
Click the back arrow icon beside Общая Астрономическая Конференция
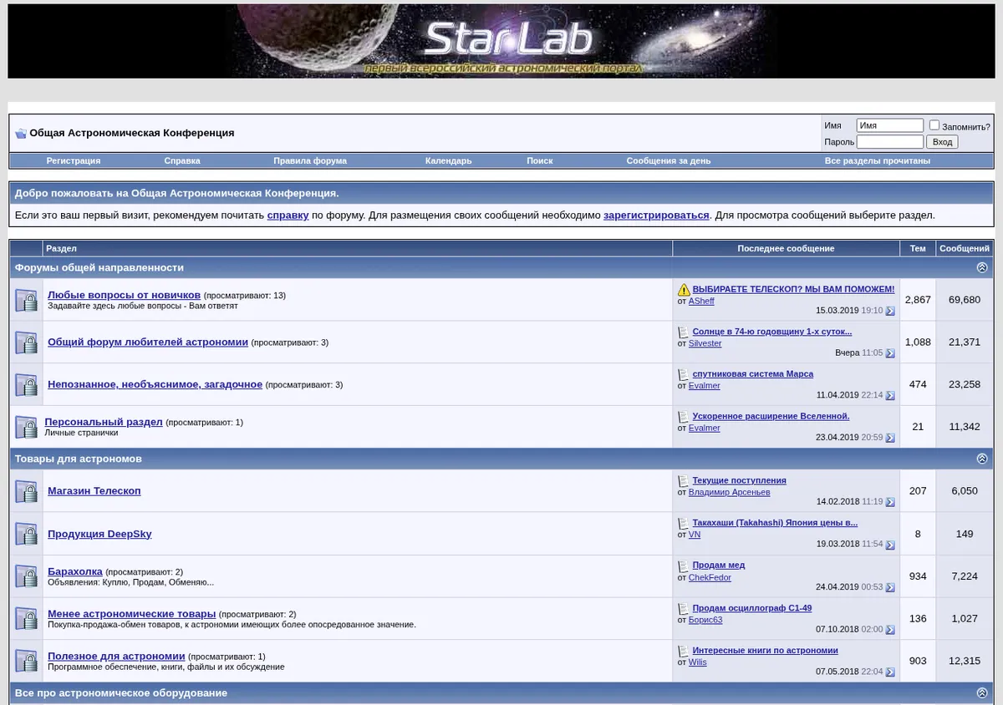[x=21, y=134]
